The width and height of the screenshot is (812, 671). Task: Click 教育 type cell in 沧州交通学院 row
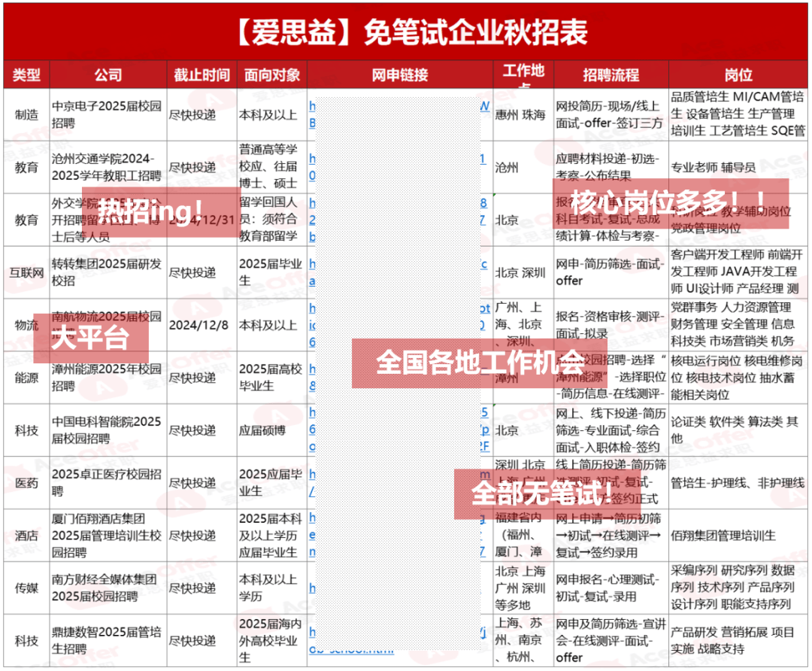tap(26, 167)
